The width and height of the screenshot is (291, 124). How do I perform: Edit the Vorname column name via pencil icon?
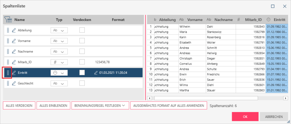click(x=14, y=41)
